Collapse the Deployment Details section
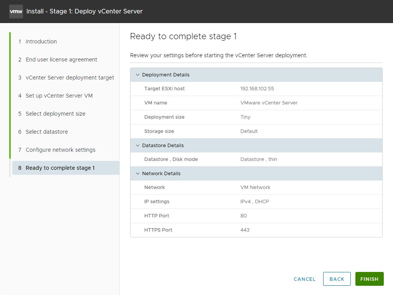The height and width of the screenshot is (295, 393). (x=138, y=75)
